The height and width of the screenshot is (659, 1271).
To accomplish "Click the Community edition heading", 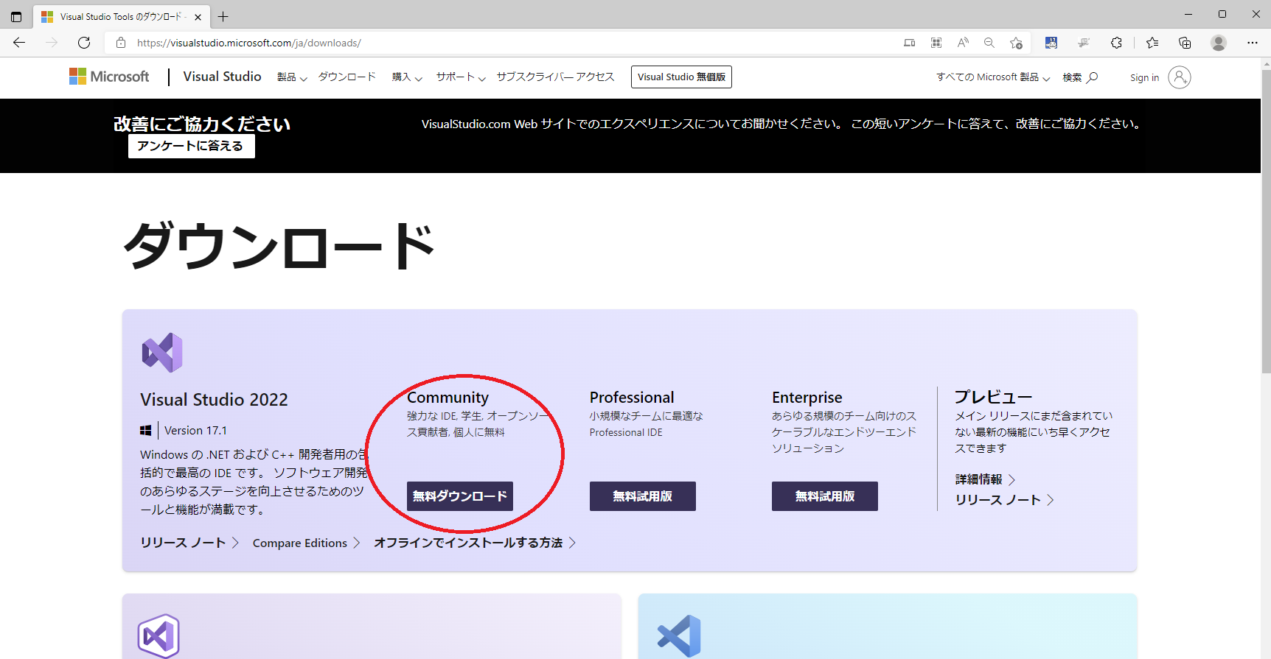I will (448, 398).
